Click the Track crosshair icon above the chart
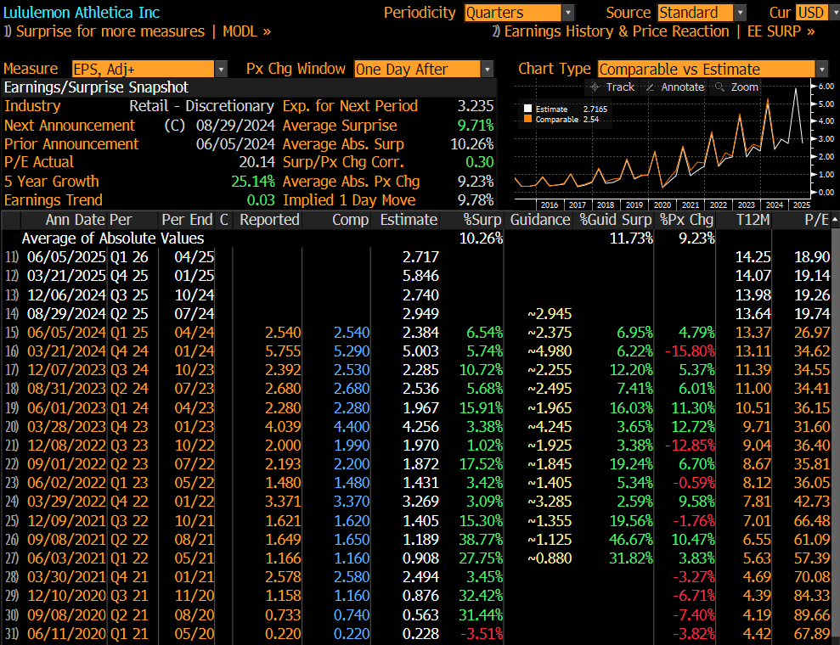Viewport: 840px width, 645px height. click(x=595, y=87)
